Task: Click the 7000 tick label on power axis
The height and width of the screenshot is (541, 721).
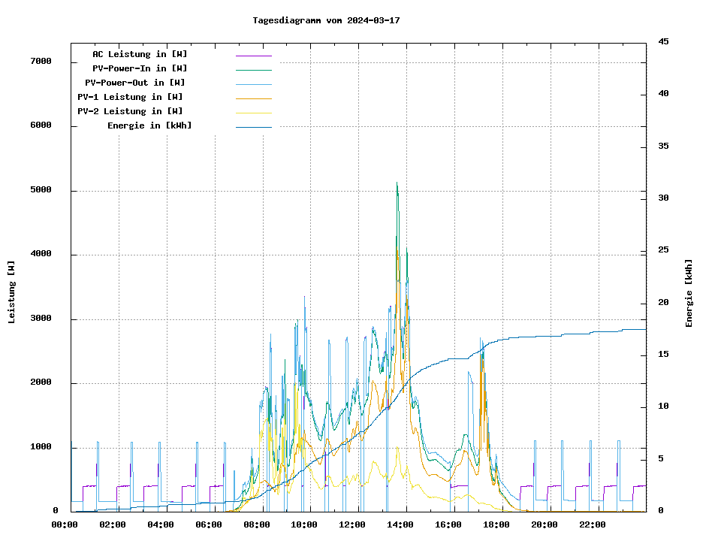Action: click(41, 62)
